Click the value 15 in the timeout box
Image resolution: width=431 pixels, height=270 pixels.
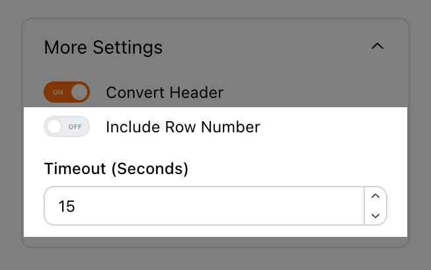[67, 206]
